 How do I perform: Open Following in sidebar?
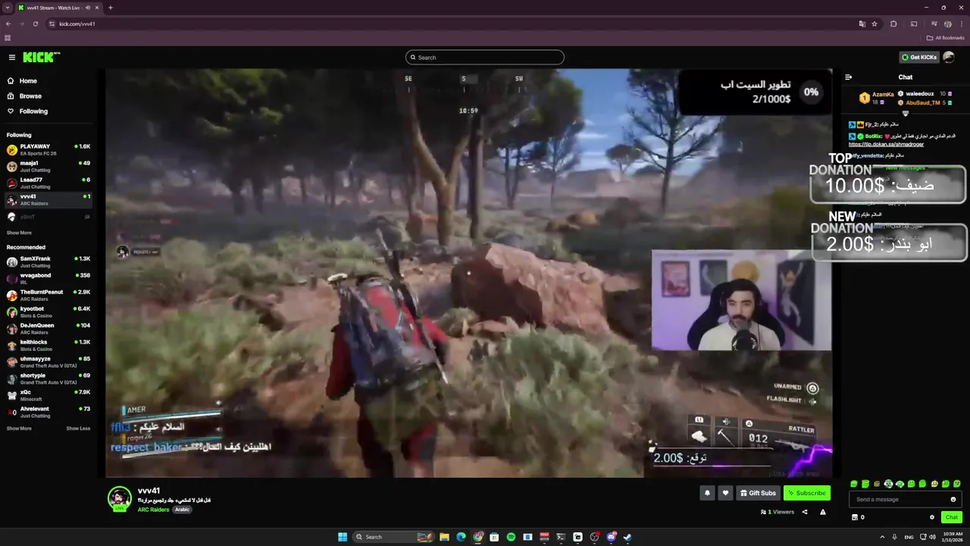(33, 111)
